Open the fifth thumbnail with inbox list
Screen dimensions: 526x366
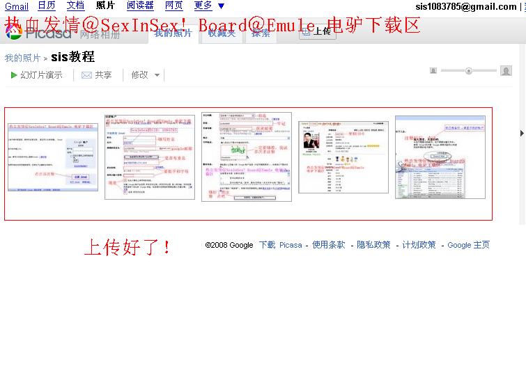(x=440, y=157)
